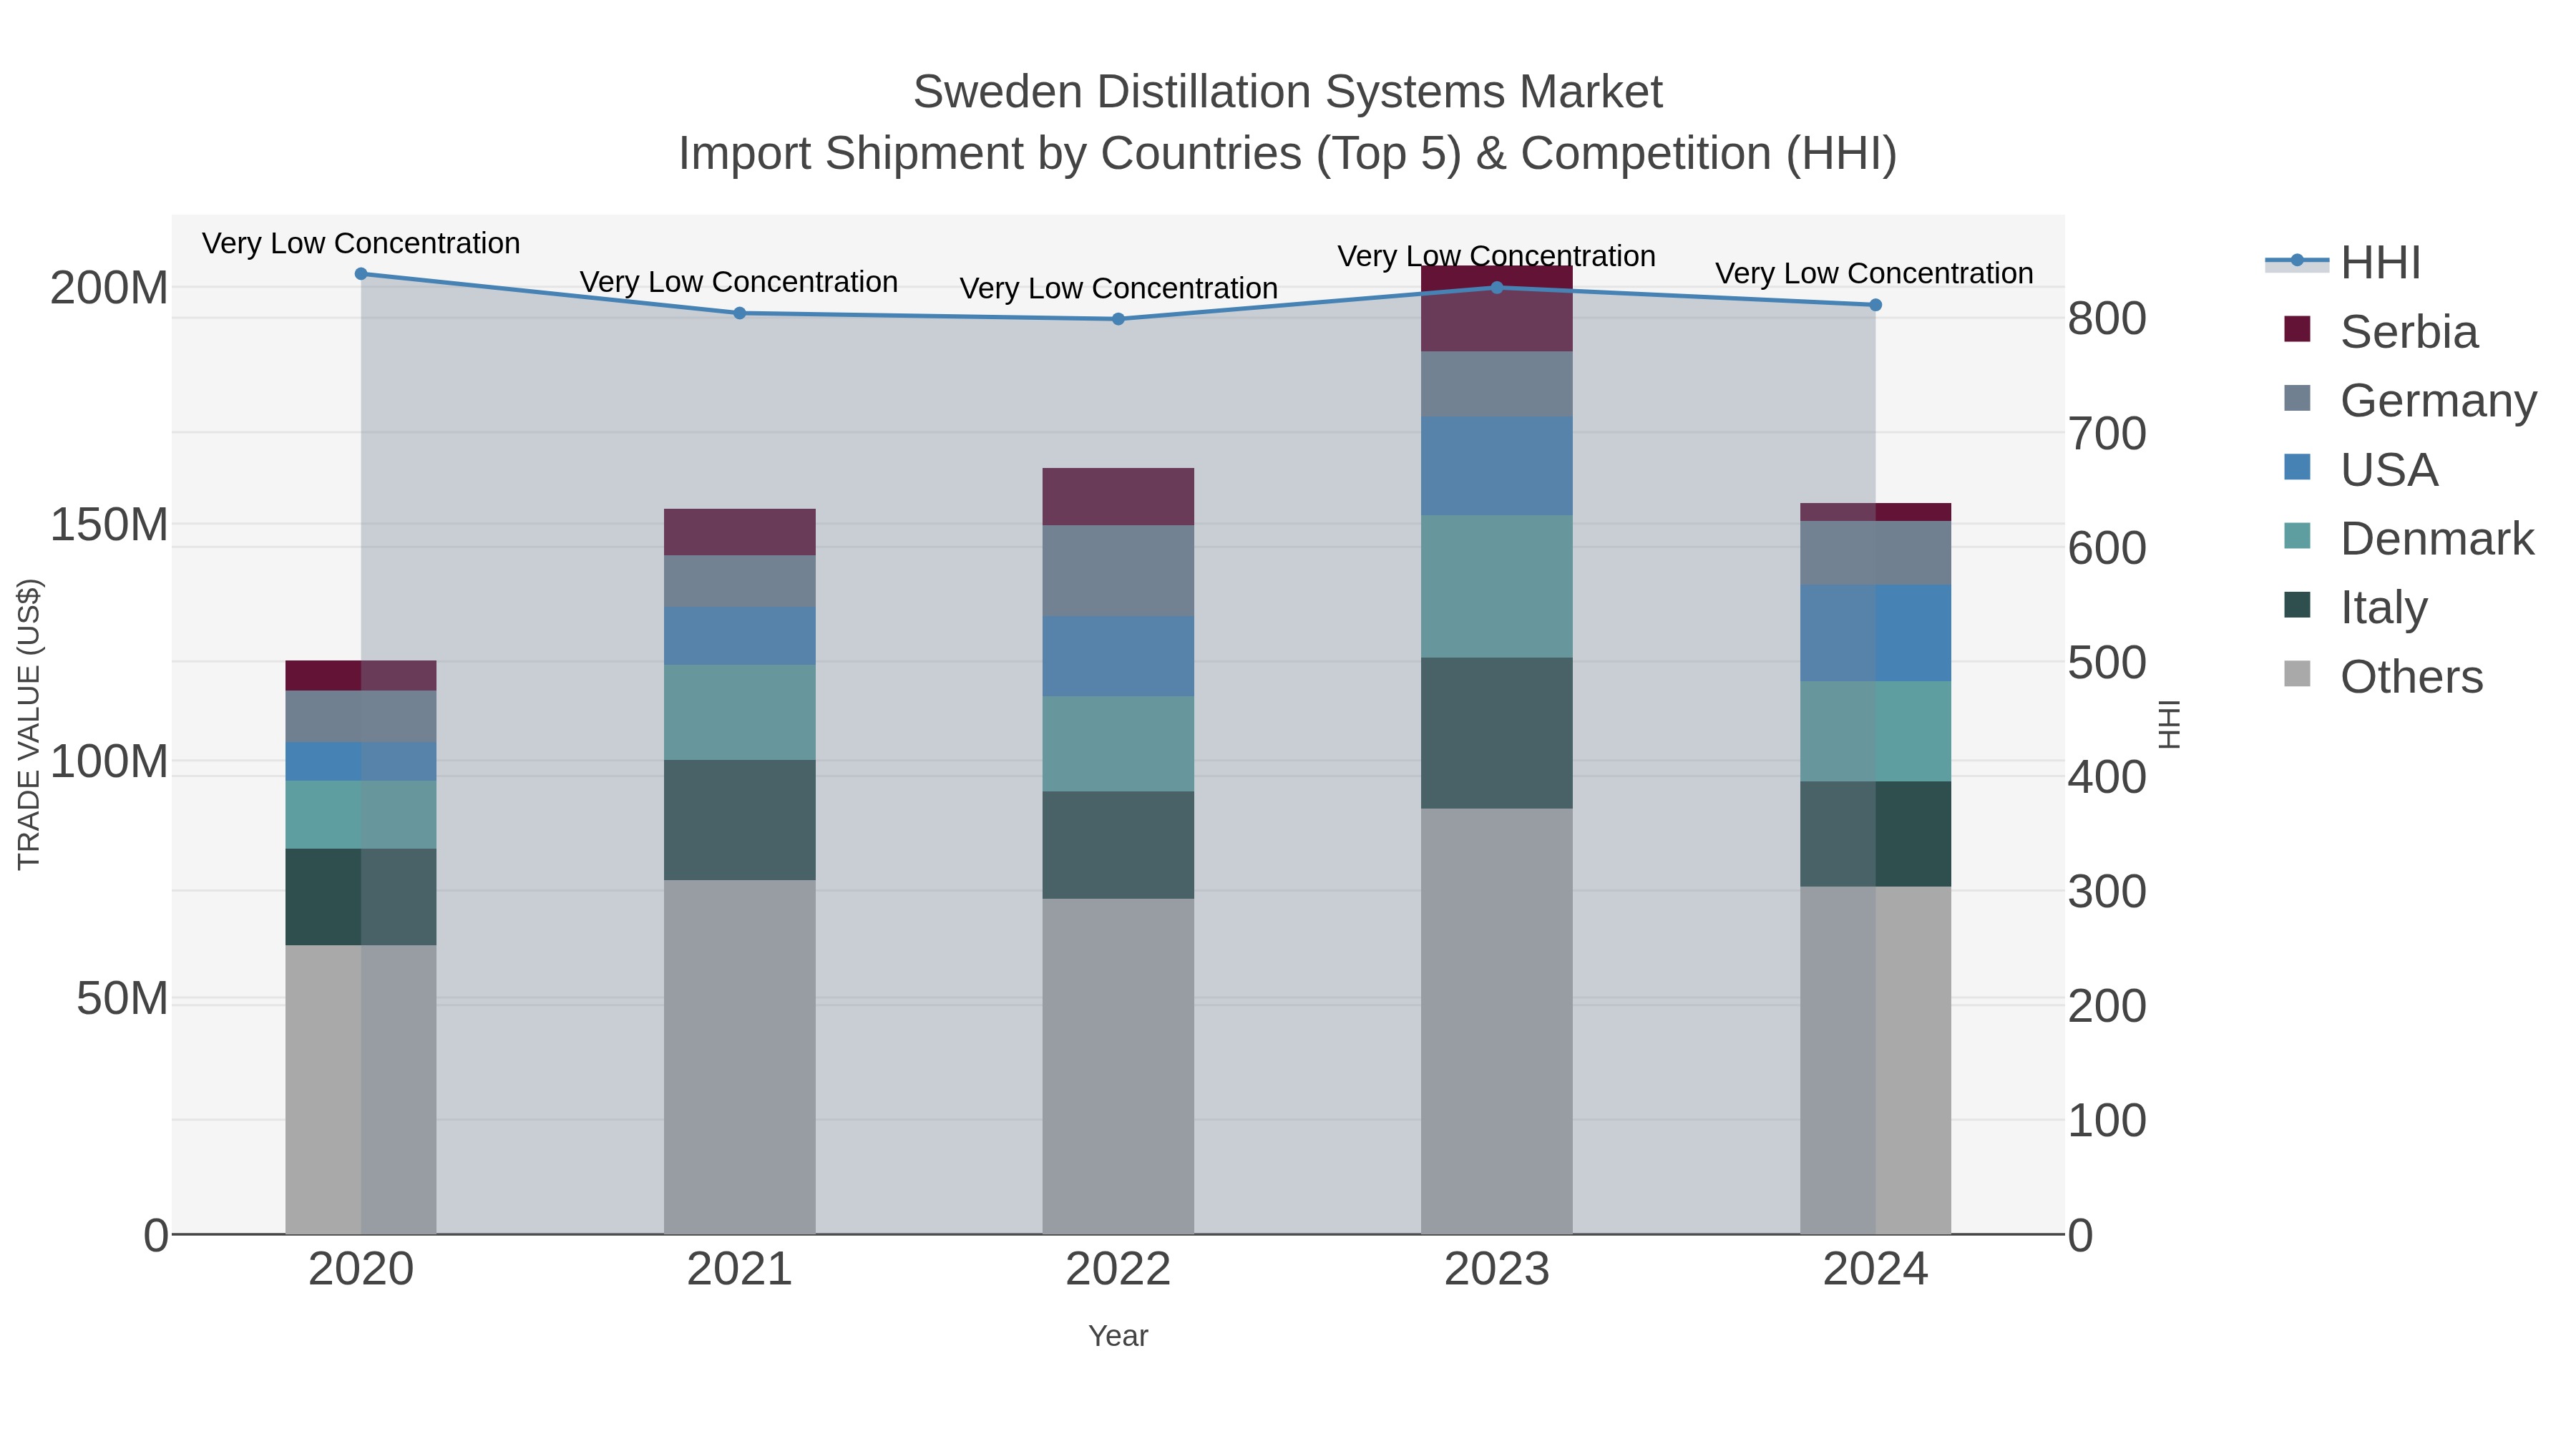Click the Italy segment of the 2023 bar
Viewport: 2576px width, 1449px height.
click(1497, 733)
